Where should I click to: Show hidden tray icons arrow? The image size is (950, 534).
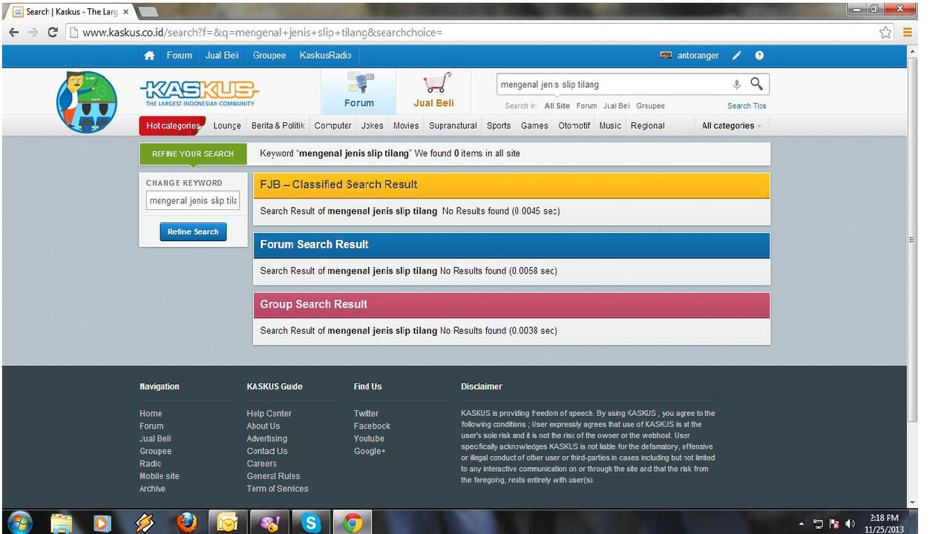coord(802,524)
